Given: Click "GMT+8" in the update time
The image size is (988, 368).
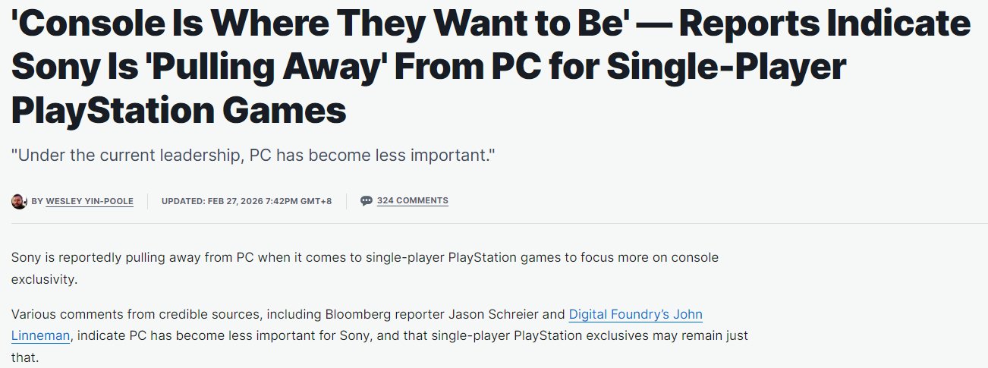Looking at the screenshot, I should (316, 201).
